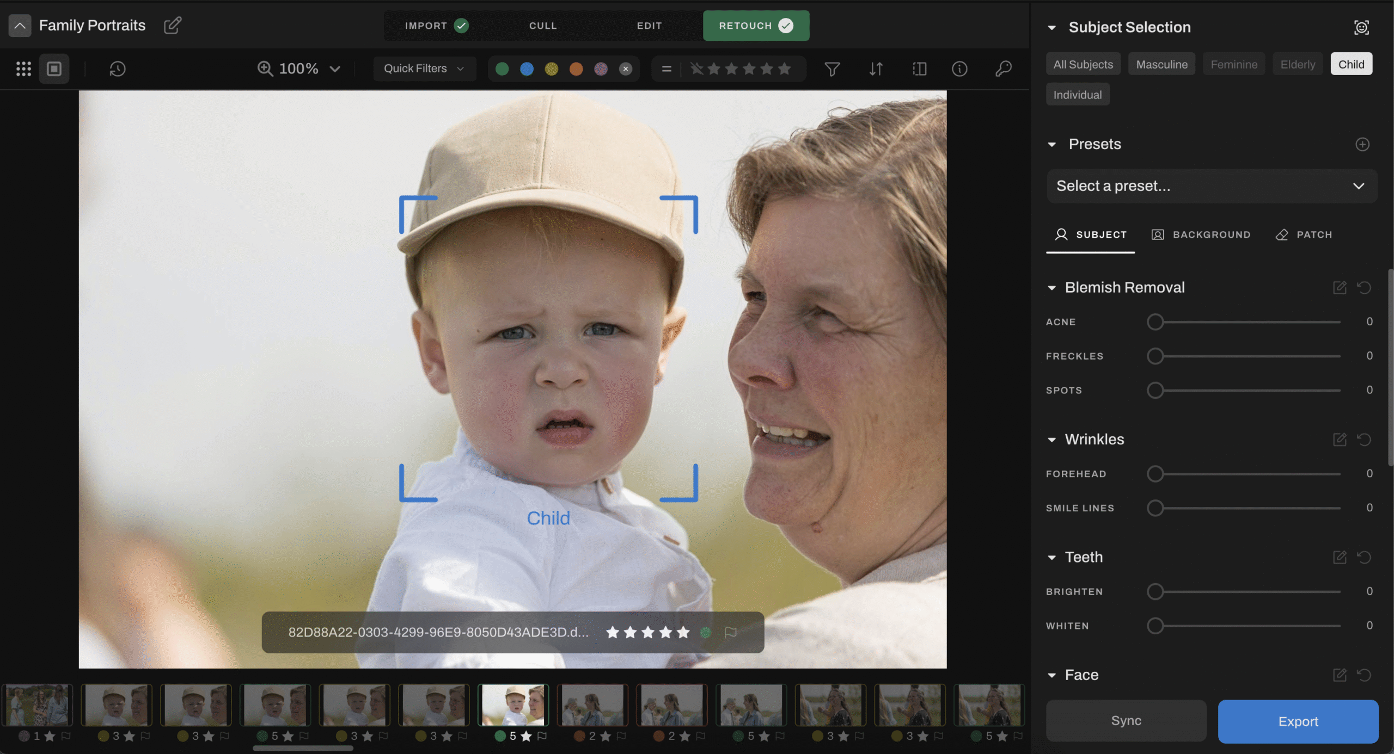The height and width of the screenshot is (754, 1394).
Task: Open the Select a preset dropdown
Action: click(x=1212, y=186)
